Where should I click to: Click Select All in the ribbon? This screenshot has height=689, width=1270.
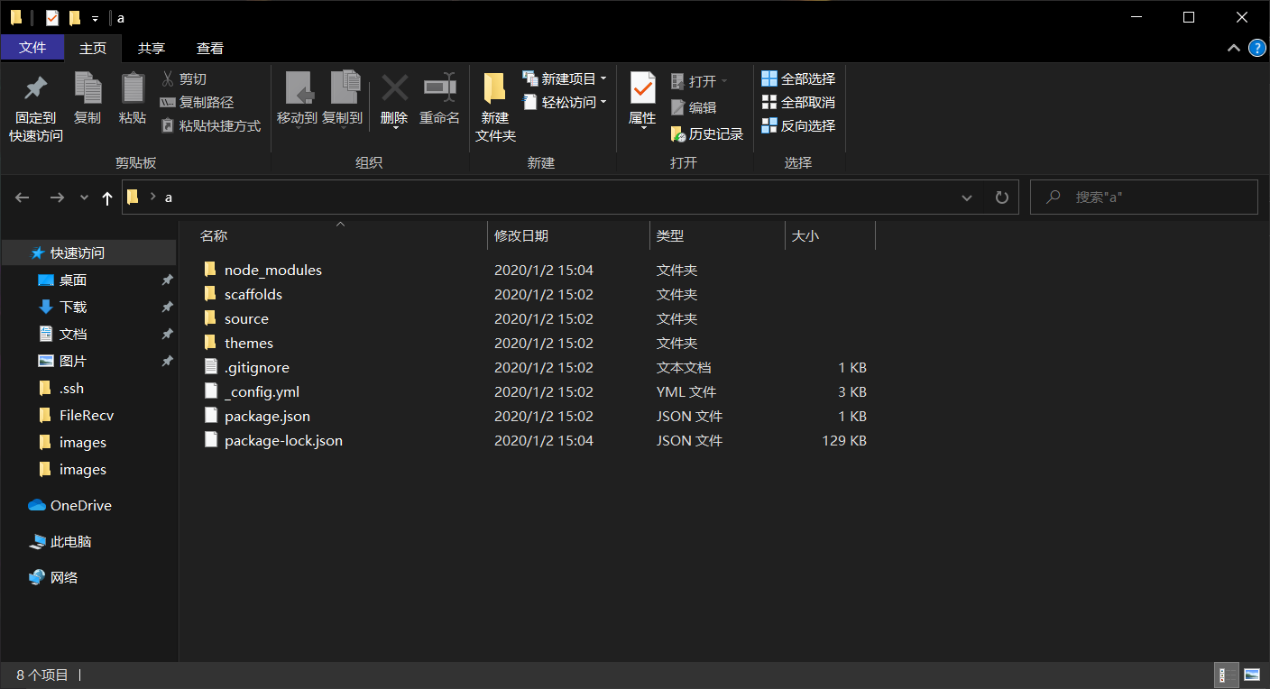798,79
